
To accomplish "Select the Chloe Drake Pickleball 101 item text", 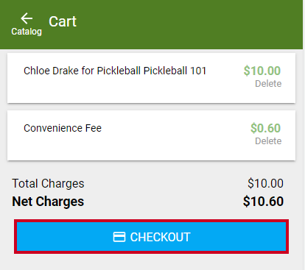I will pyautogui.click(x=115, y=71).
